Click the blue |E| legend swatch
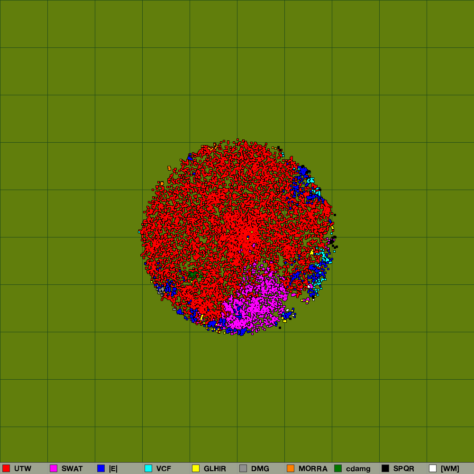 [101, 468]
